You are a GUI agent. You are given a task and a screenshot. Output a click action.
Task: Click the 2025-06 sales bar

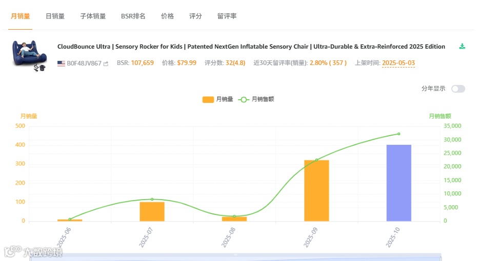pos(70,220)
